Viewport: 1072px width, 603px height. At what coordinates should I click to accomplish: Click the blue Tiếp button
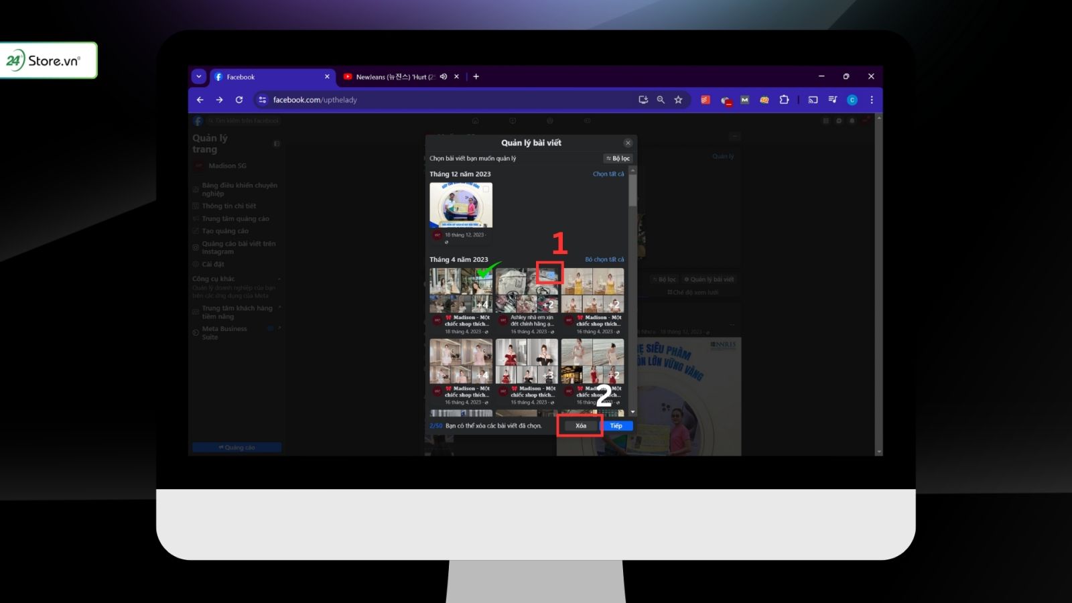click(616, 426)
